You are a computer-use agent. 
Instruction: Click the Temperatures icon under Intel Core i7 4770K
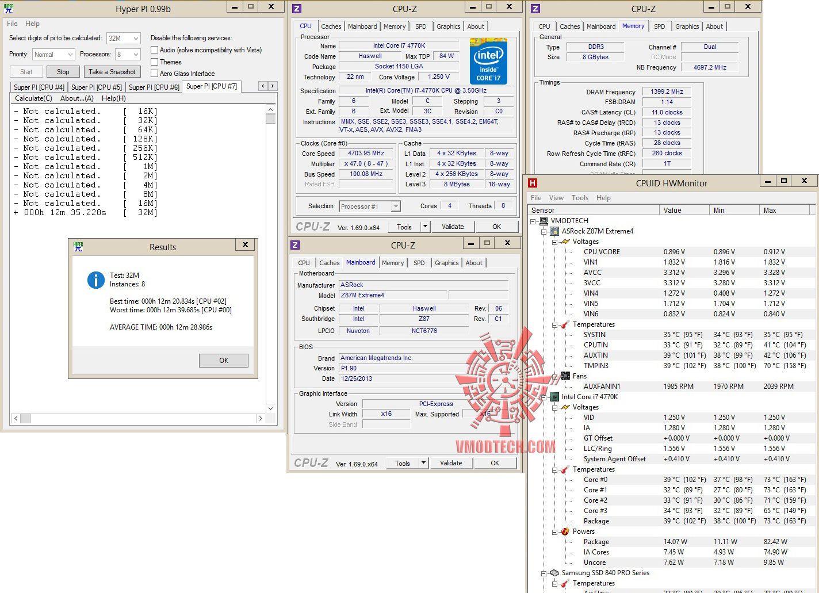click(x=565, y=469)
